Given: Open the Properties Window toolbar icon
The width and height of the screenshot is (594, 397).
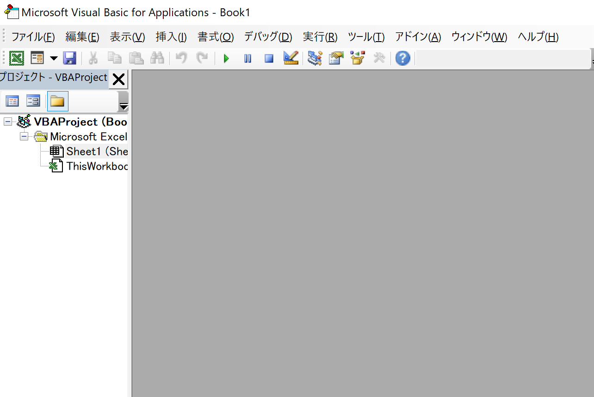Looking at the screenshot, I should (336, 58).
